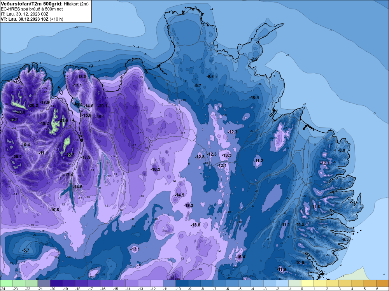Click the -7.9 temperature label

click(x=254, y=59)
